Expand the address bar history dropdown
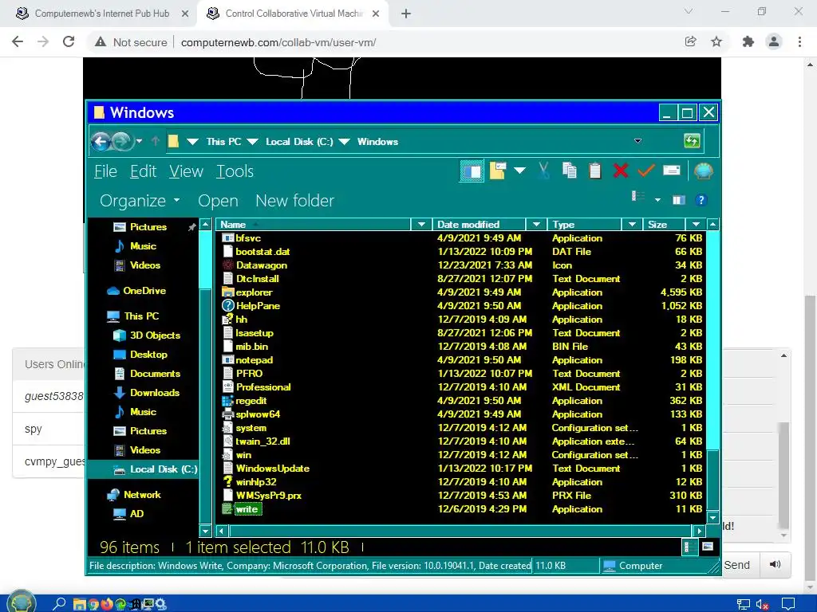The image size is (817, 612). click(637, 141)
